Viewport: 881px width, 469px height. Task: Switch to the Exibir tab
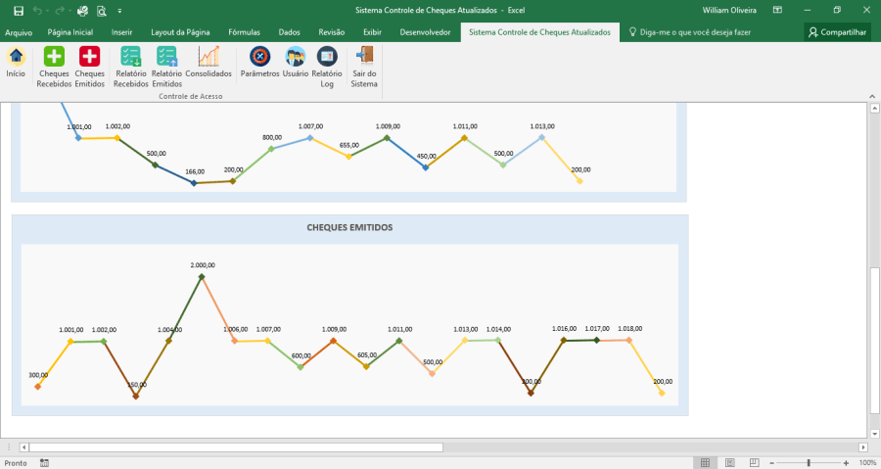pyautogui.click(x=373, y=32)
